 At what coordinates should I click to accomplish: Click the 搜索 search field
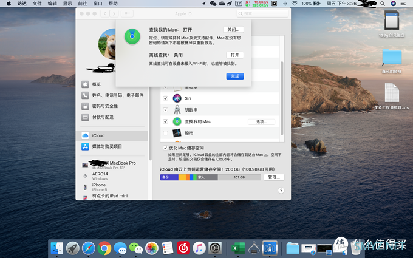(262, 13)
